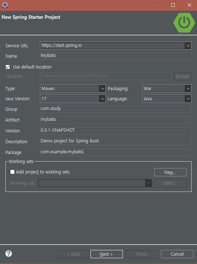Viewport: 197px width, 264px height.
Task: Click the Cancel button
Action: pos(177,254)
